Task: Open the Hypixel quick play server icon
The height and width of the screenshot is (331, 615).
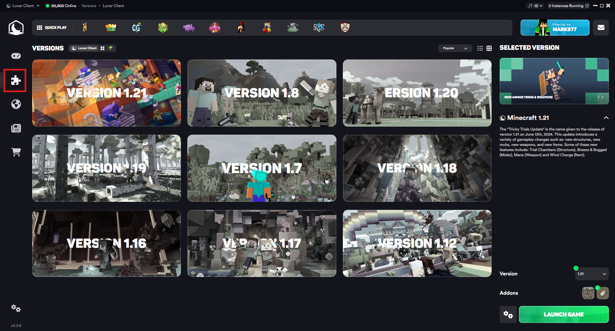Action: 85,28
